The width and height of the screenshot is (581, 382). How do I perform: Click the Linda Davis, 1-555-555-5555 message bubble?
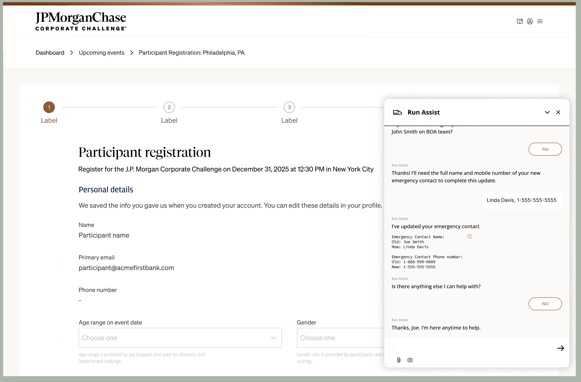[x=522, y=200]
